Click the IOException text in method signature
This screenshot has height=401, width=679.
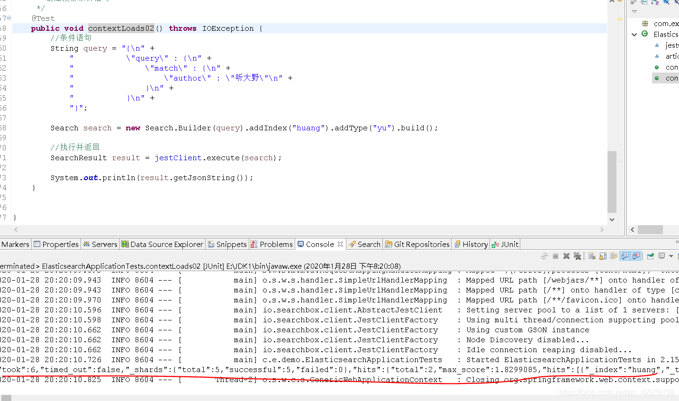[x=228, y=28]
